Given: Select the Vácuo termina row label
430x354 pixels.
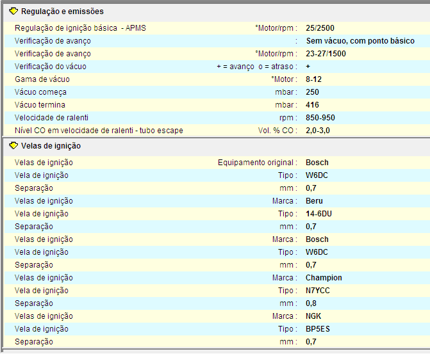Looking at the screenshot, I should 40,105.
